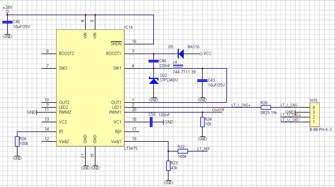
Task: Click the LED1 pin label
Action: pos(117,107)
